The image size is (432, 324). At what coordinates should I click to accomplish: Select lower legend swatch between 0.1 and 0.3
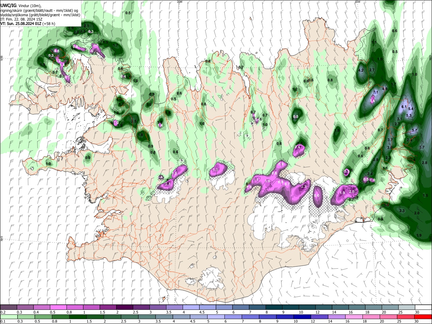[x=8, y=317]
